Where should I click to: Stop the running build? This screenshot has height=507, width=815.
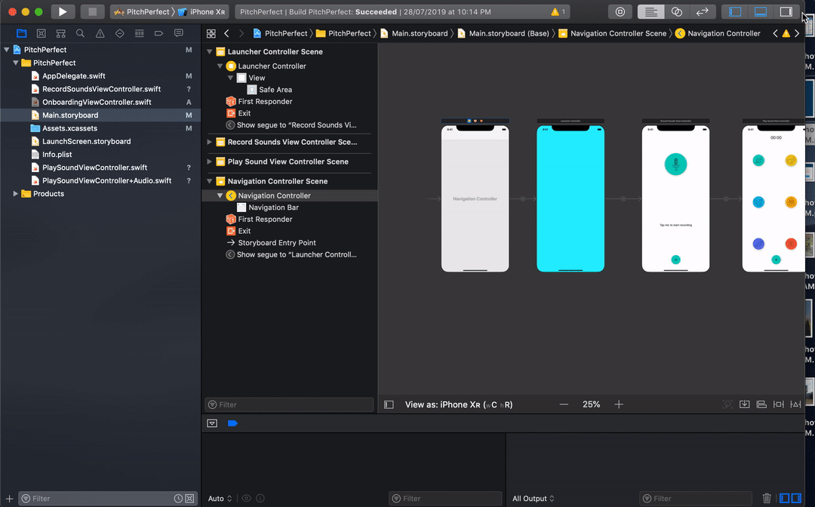[x=93, y=11]
